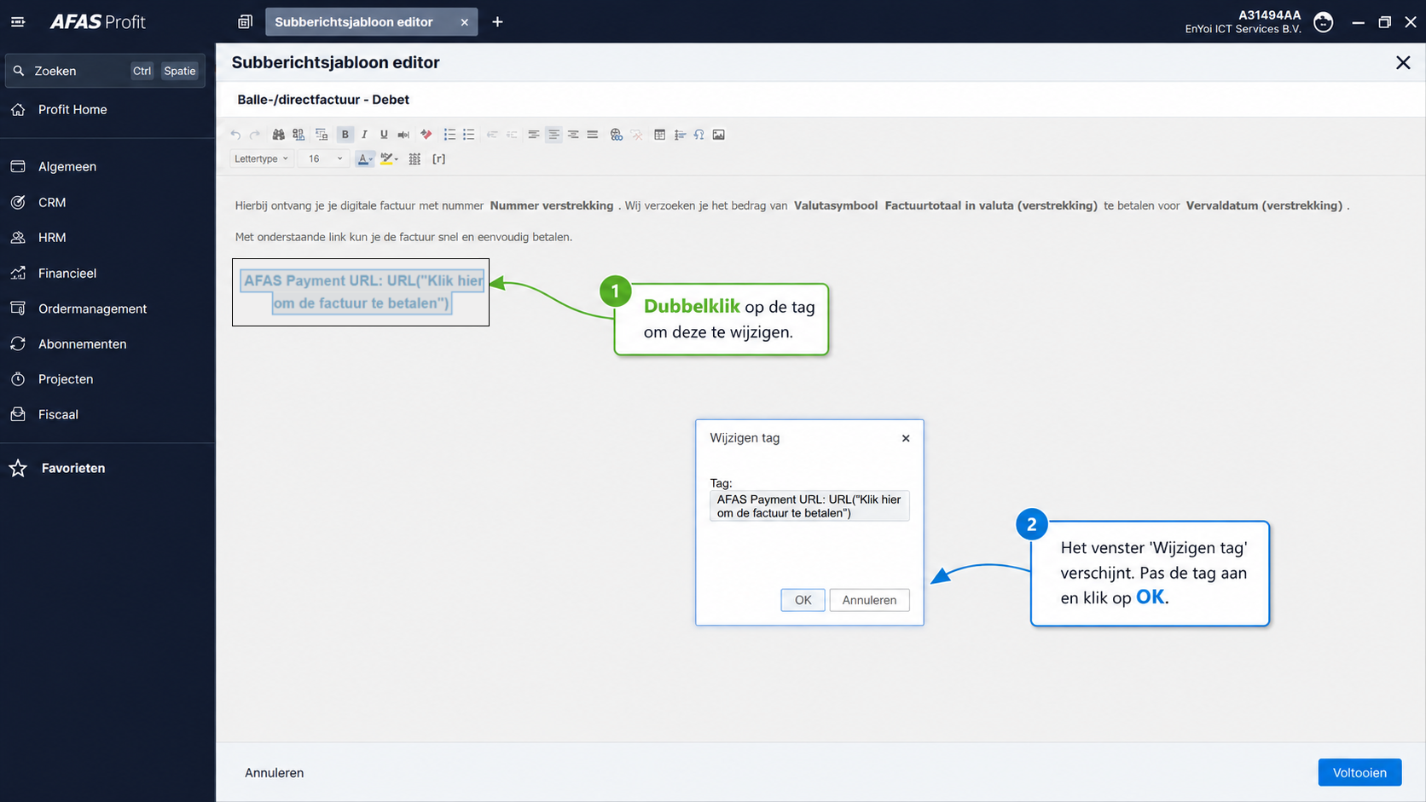
Task: Open the find (binoculars) tool
Action: tap(278, 135)
